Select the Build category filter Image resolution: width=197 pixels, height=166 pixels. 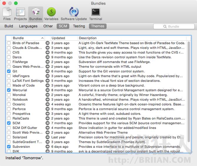[x=9, y=26]
